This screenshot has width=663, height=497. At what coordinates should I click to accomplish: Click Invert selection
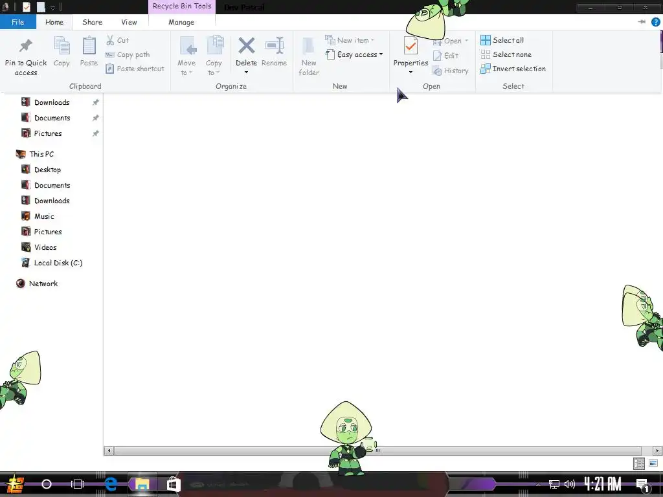pos(513,69)
